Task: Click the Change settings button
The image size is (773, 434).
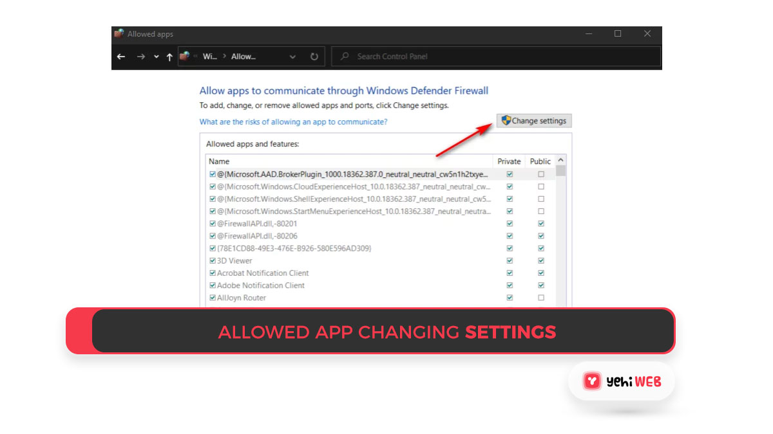Action: point(534,121)
